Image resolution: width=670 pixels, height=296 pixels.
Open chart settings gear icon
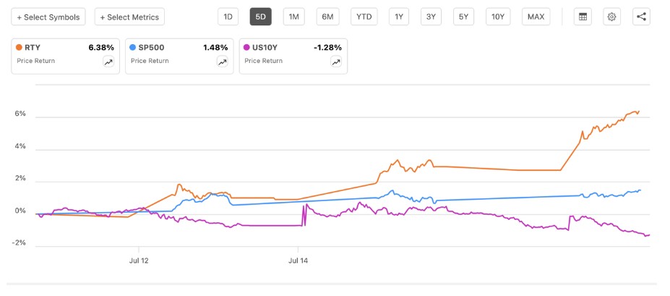pos(611,17)
